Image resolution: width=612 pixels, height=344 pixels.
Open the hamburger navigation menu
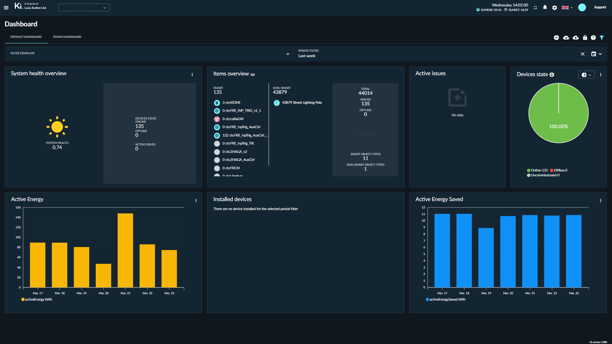(6, 7)
